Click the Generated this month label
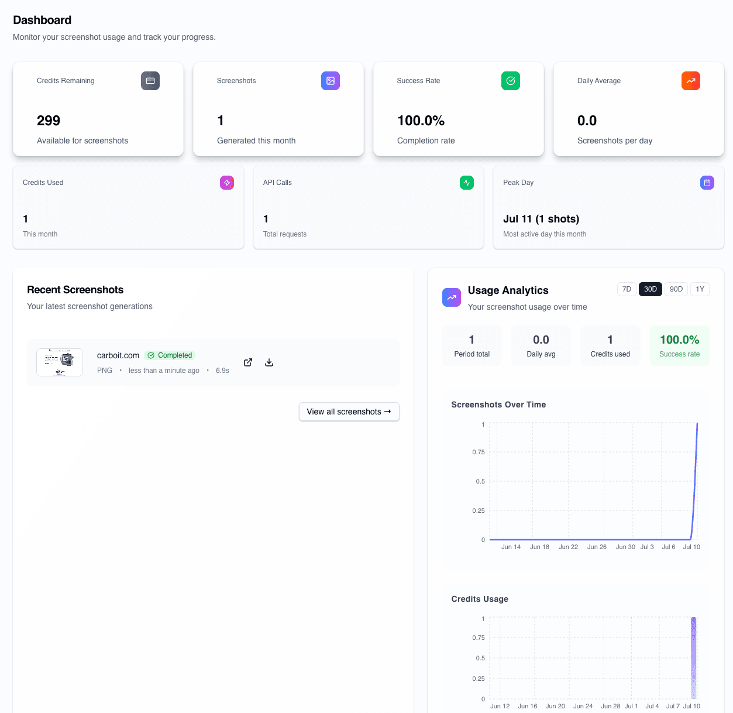 click(256, 140)
